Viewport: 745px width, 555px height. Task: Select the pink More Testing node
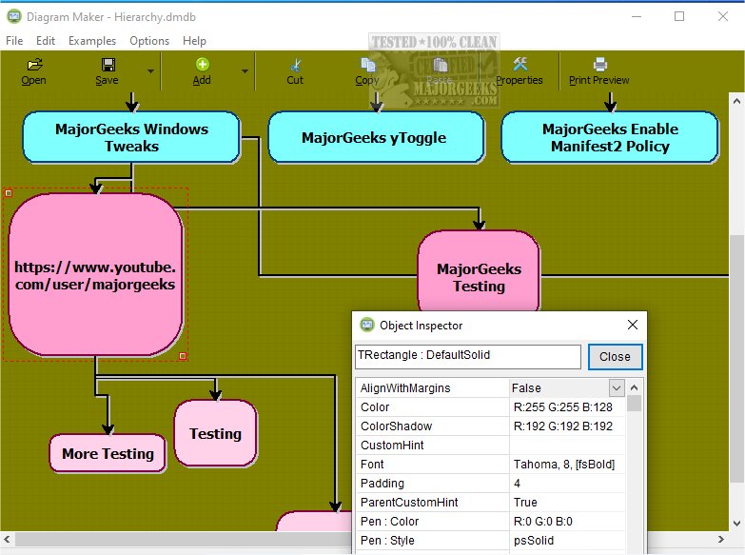point(108,454)
